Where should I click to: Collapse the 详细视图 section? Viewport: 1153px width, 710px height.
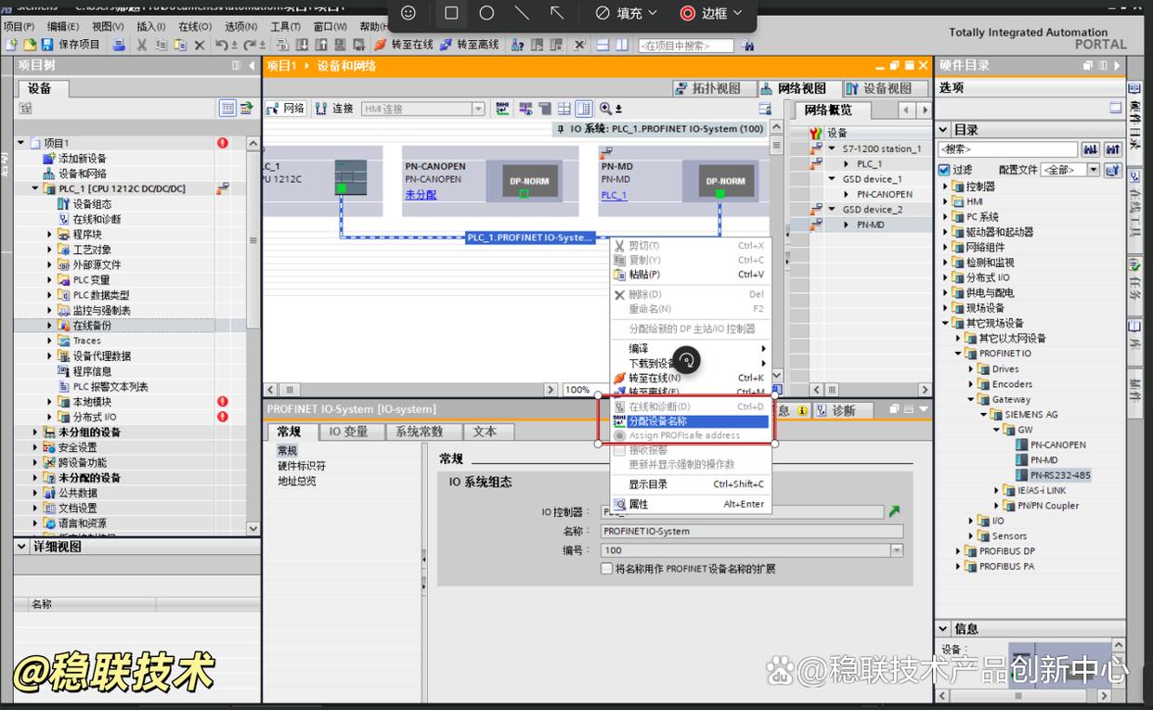click(x=22, y=547)
